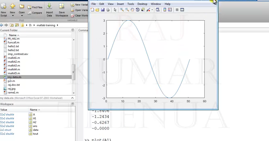This screenshot has width=269, height=141.
Task: Select file rame1.m
Action: click(x=13, y=92)
